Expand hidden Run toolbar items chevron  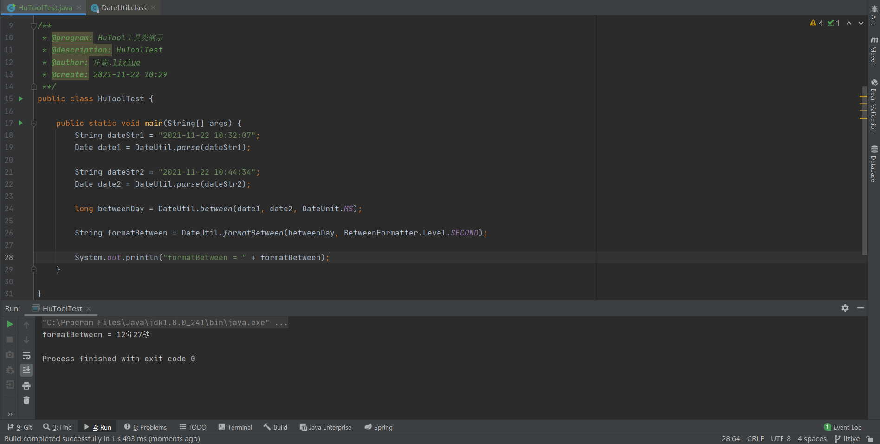click(10, 414)
